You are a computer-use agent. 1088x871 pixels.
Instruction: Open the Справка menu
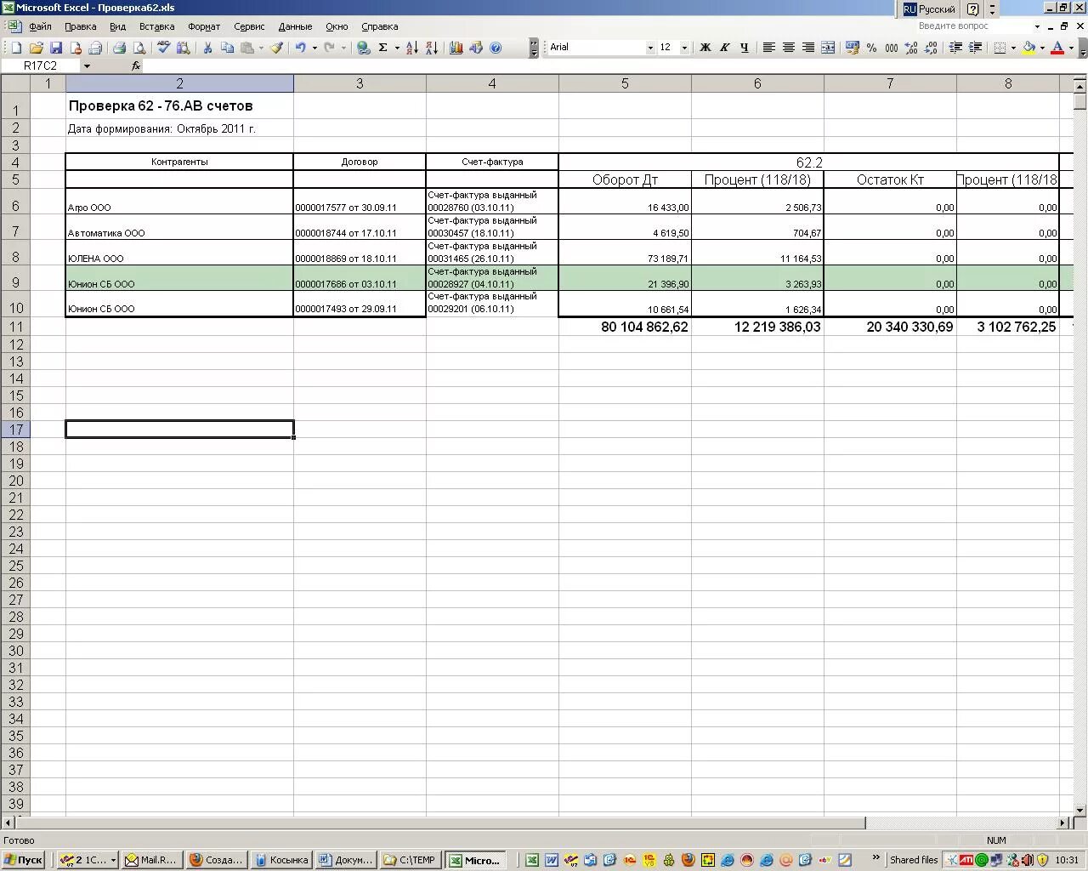click(379, 26)
